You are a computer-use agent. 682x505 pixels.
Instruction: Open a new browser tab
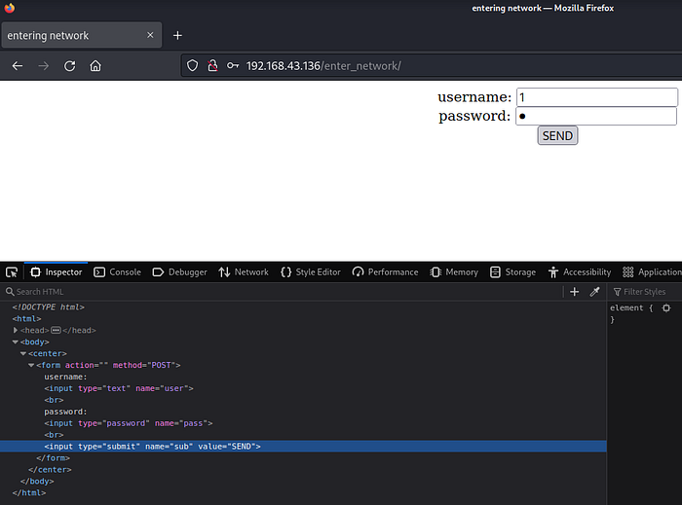pyautogui.click(x=177, y=35)
